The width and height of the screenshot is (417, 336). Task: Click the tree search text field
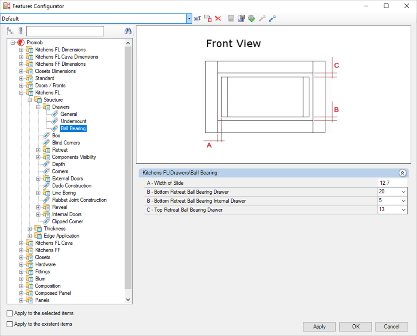(x=65, y=31)
